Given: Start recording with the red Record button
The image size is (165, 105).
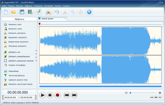Looking at the screenshot, I should [x=57, y=95].
